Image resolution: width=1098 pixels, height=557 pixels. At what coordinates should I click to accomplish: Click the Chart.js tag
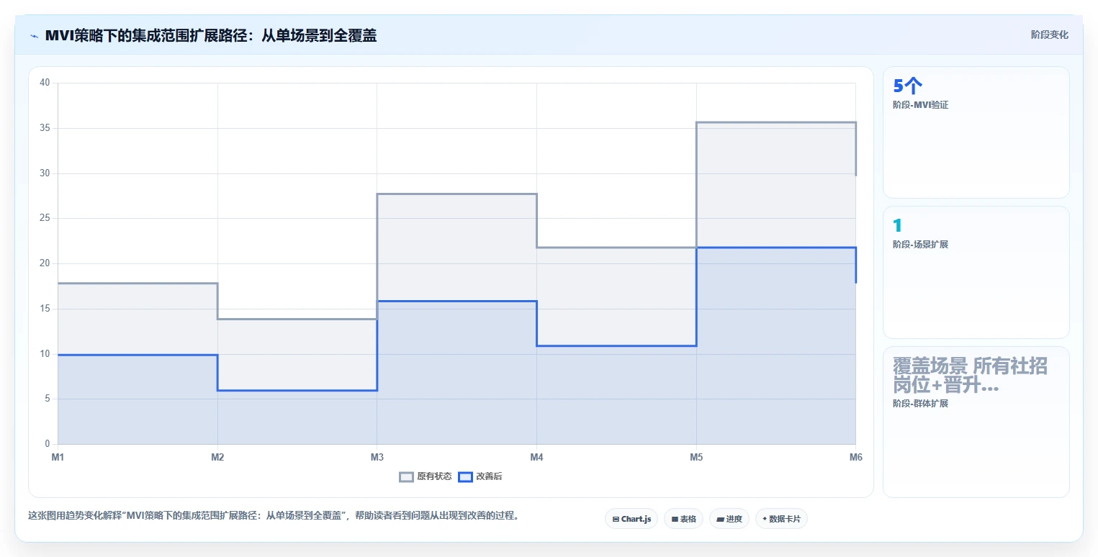click(631, 519)
